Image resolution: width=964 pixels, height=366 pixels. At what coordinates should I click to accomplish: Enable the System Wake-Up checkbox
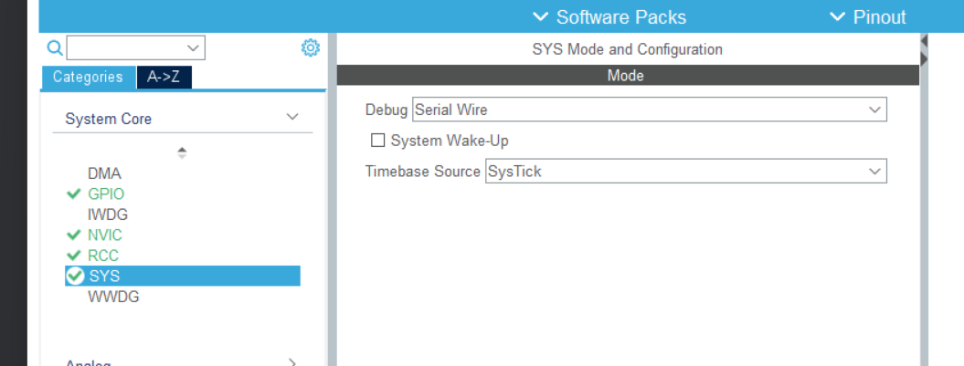point(377,141)
